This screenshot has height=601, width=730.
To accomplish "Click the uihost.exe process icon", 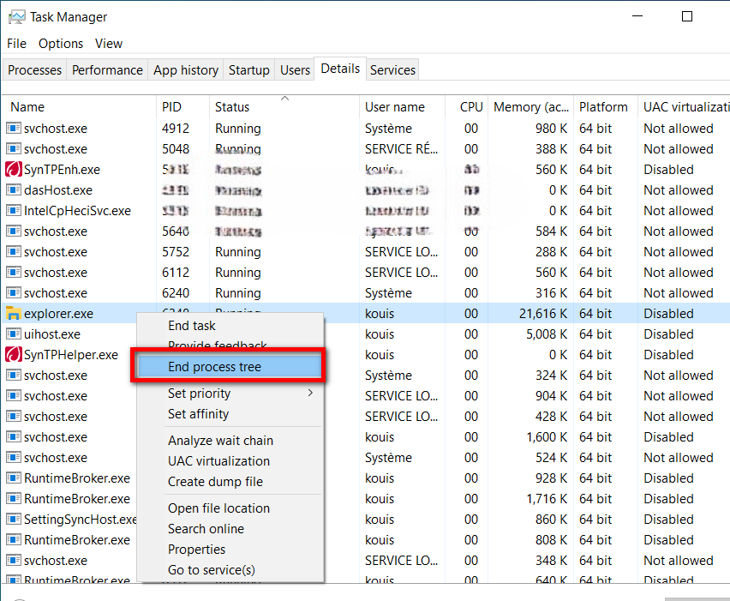I will click(14, 334).
